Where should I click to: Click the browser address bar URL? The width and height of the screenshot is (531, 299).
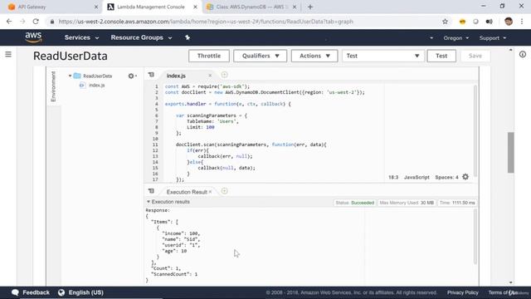pos(206,22)
